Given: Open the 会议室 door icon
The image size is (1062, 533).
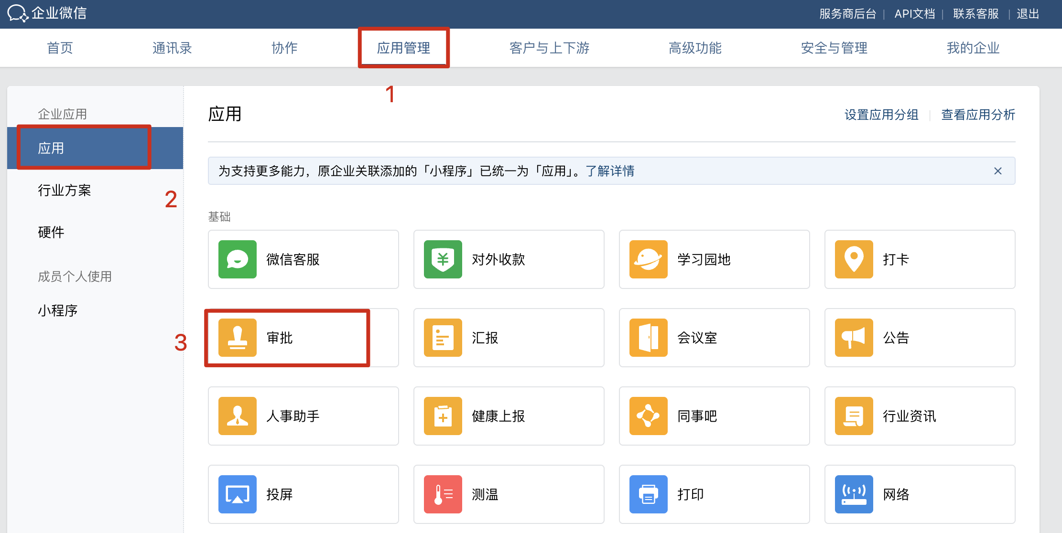Looking at the screenshot, I should click(x=649, y=338).
